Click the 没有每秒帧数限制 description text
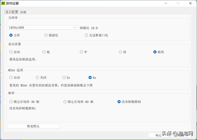Viewport: 197px width, 140px height. coord(23,108)
